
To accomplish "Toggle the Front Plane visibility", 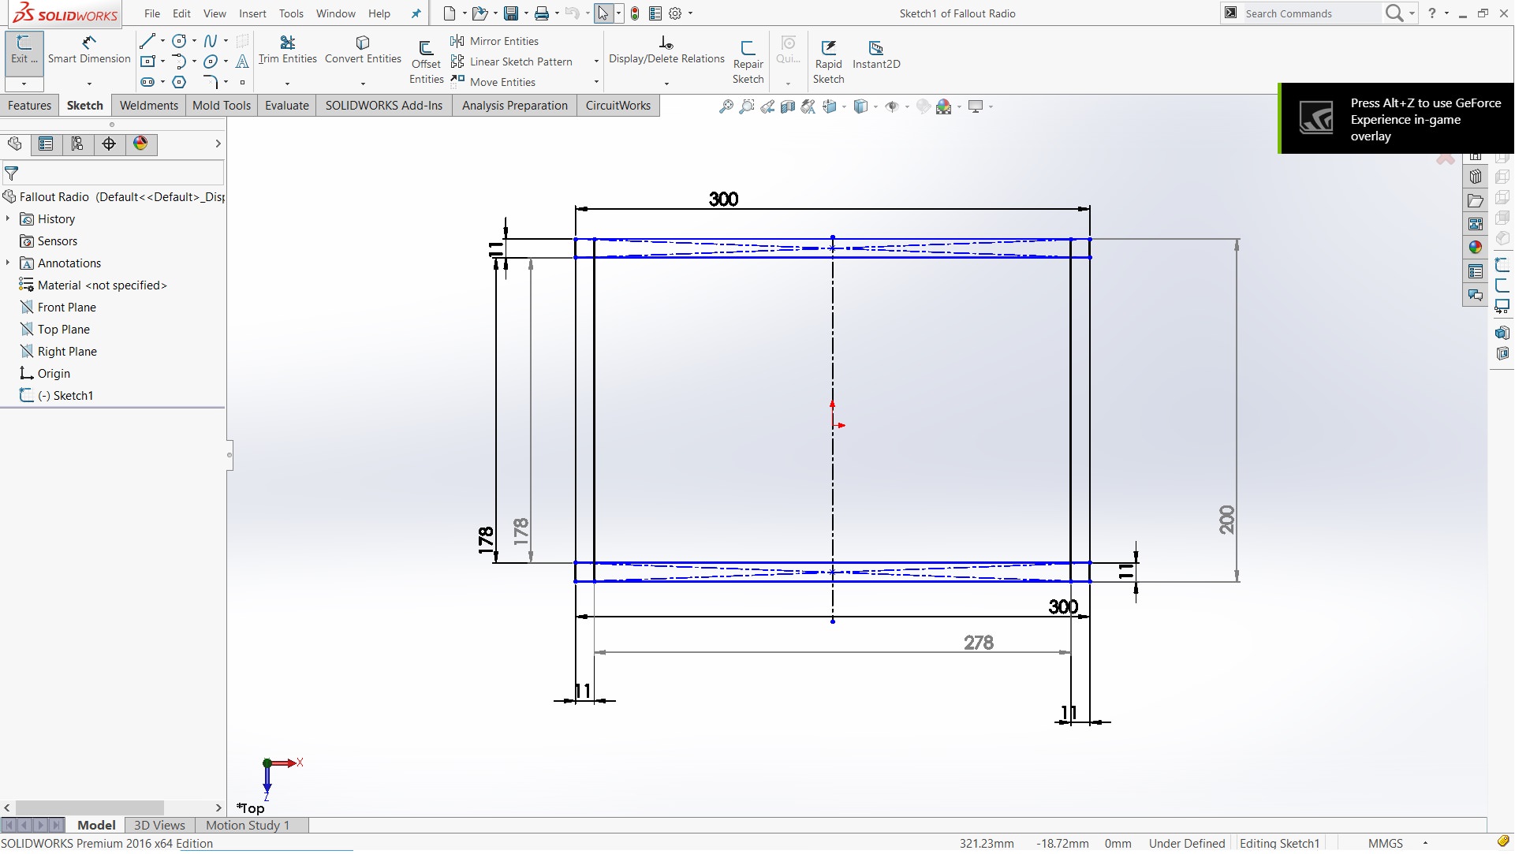I will pyautogui.click(x=65, y=307).
